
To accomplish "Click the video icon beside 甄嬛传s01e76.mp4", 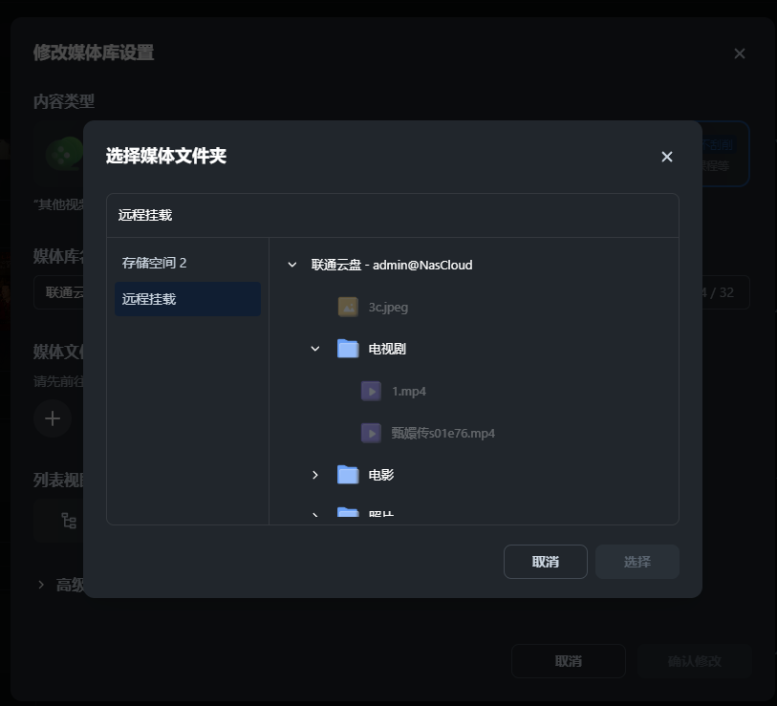I will pos(371,433).
